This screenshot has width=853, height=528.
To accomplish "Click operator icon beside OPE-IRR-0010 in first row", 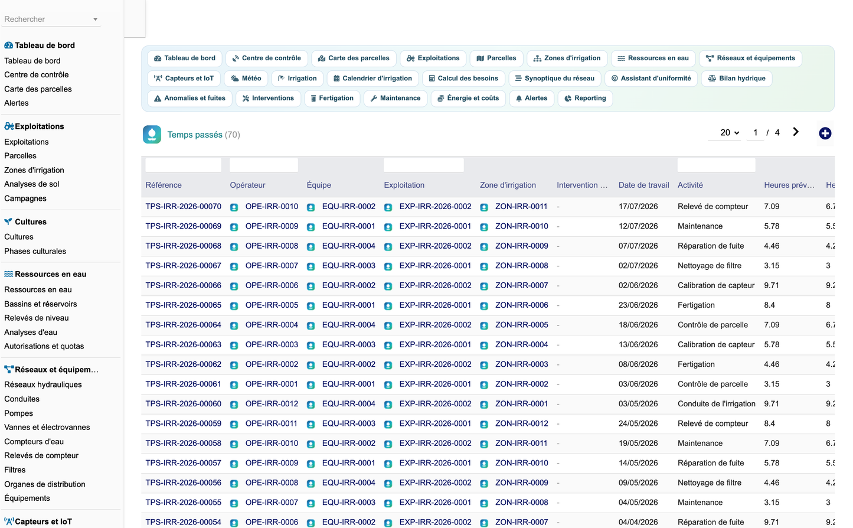I will coord(234,207).
